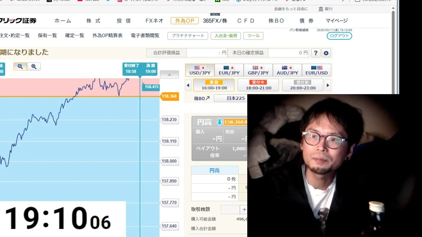Open the プラチナチャート button
422x237 pixels.
(x=188, y=36)
